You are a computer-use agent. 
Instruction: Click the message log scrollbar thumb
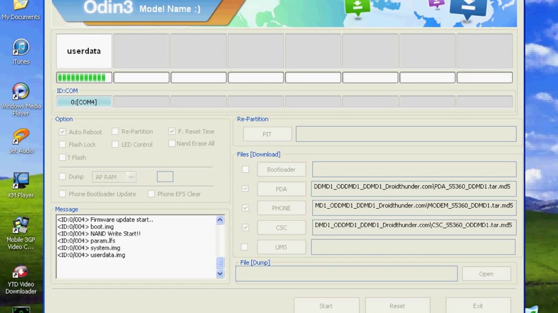(x=220, y=263)
